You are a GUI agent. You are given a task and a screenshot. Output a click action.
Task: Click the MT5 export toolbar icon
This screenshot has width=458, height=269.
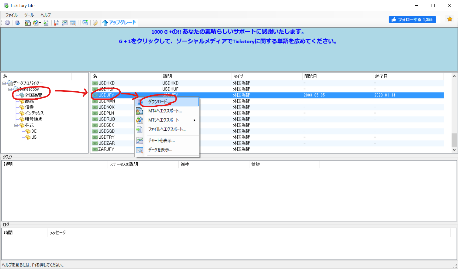[x=36, y=23]
